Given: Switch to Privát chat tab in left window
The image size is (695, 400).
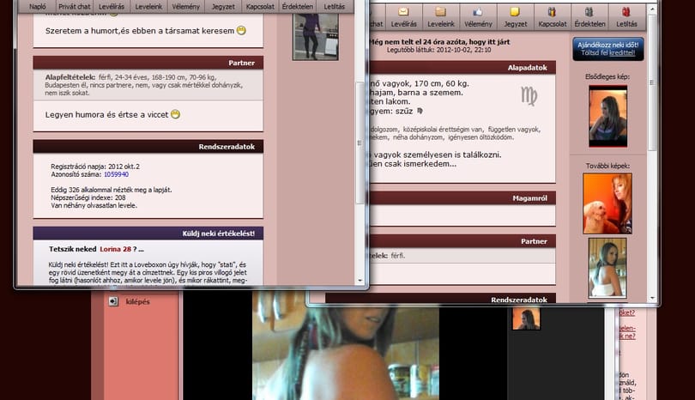Looking at the screenshot, I should coord(75,7).
